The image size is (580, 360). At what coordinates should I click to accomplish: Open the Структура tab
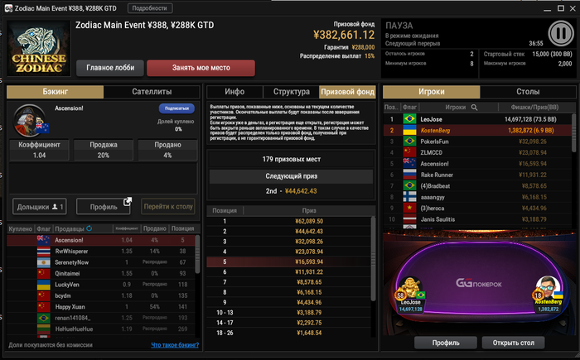291,92
